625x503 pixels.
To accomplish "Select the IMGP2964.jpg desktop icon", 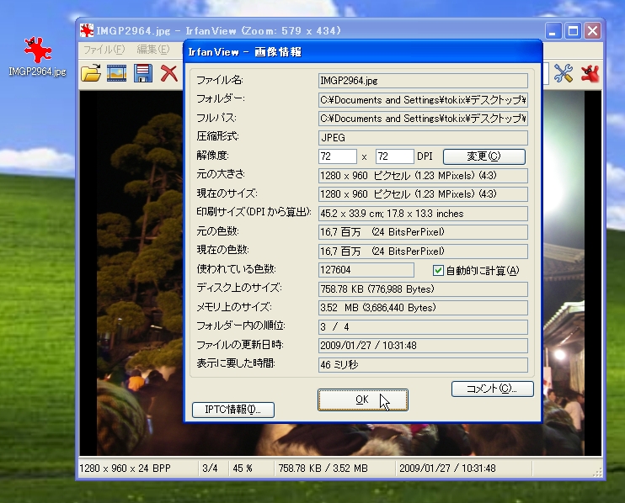I will point(37,56).
